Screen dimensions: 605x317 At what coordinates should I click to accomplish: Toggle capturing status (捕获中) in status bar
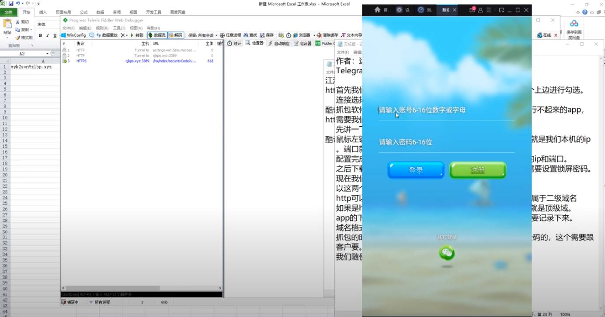tap(70, 302)
